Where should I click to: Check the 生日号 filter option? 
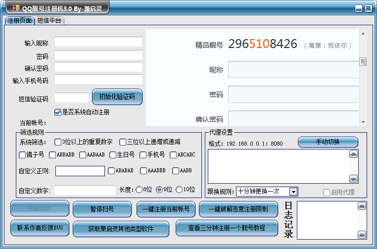coord(113,155)
